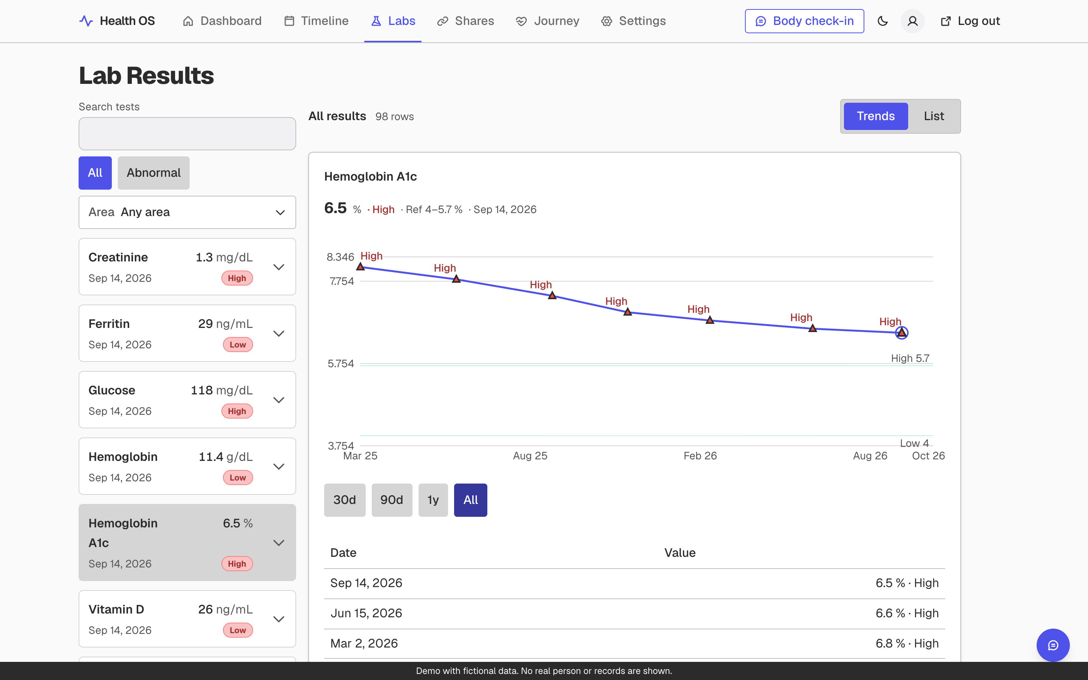The height and width of the screenshot is (680, 1088).
Task: Set chart range to All
Action: coord(470,500)
